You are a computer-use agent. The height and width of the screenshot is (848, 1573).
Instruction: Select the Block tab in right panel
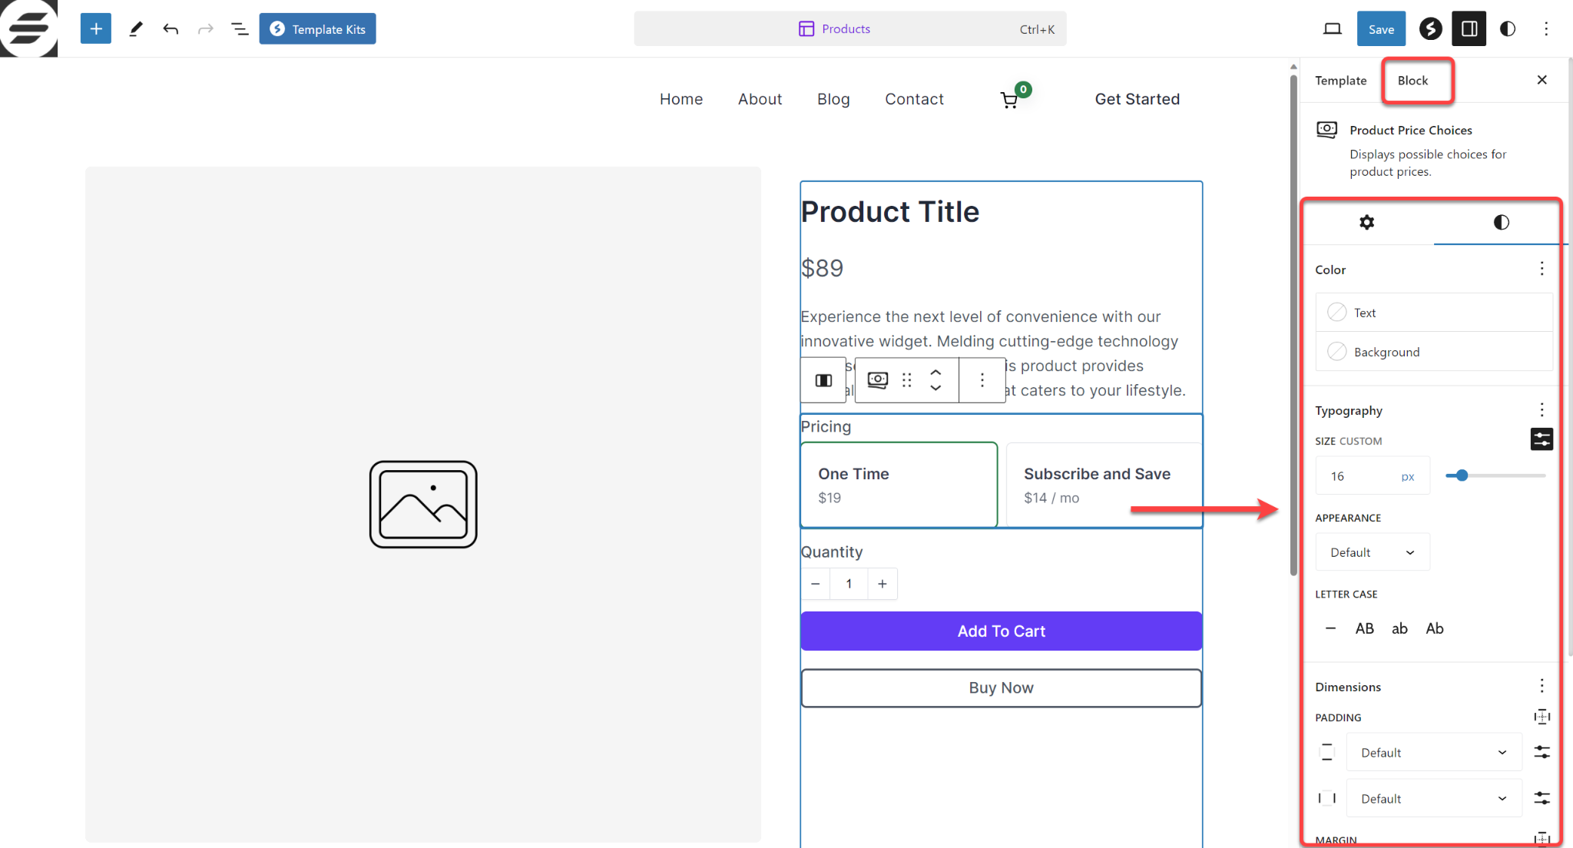[x=1412, y=81]
